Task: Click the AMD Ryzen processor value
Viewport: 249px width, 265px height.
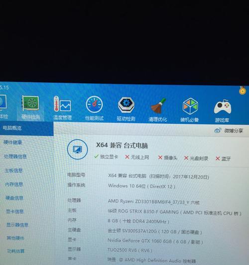Action: [x=153, y=202]
